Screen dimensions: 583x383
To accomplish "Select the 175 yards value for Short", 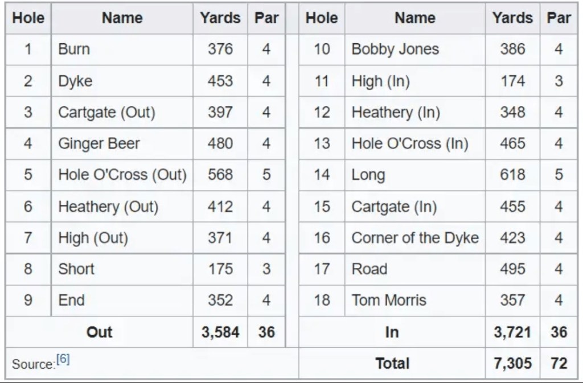I will point(220,269).
